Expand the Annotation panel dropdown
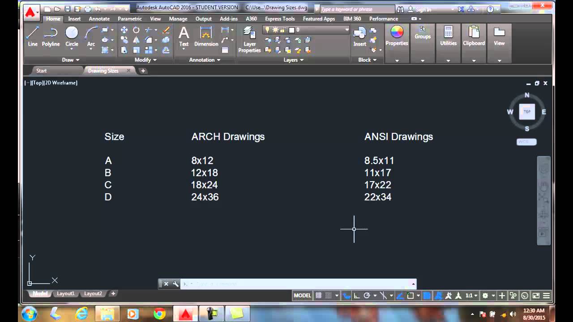The image size is (573, 322). click(205, 60)
